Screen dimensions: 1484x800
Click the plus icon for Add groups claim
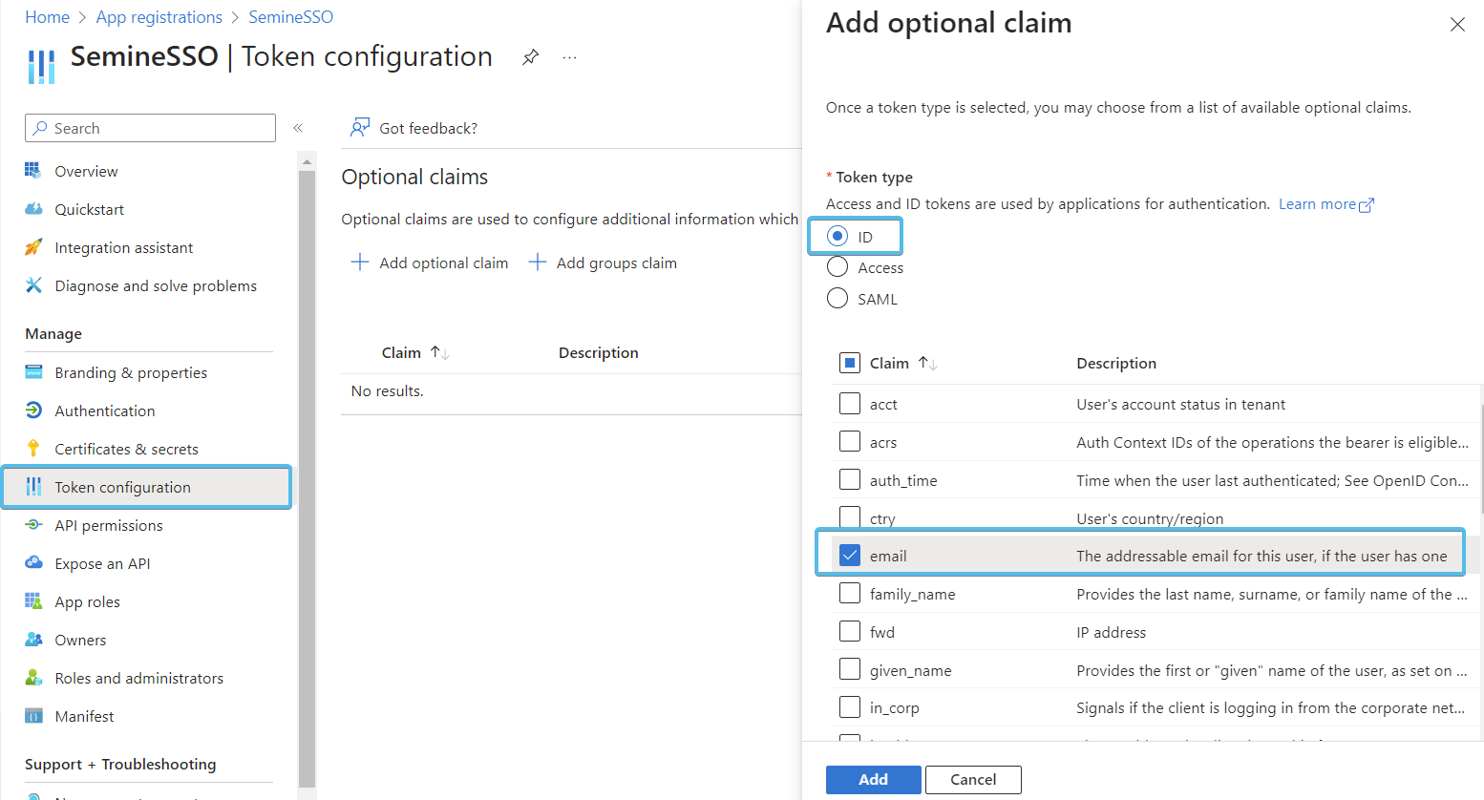[538, 263]
